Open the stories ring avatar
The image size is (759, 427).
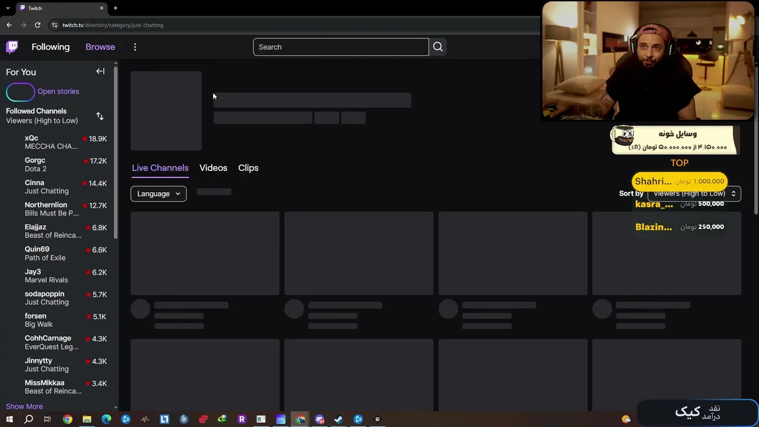[x=21, y=92]
